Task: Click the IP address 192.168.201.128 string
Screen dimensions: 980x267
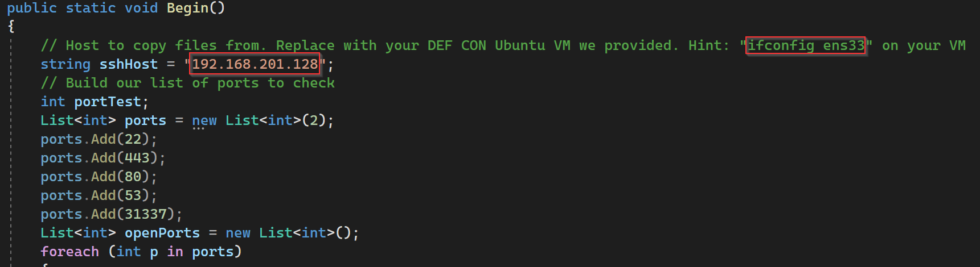Action: click(x=255, y=64)
